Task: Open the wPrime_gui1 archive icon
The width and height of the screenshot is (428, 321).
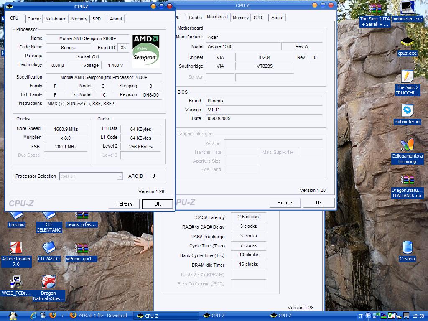Action: pos(82,251)
